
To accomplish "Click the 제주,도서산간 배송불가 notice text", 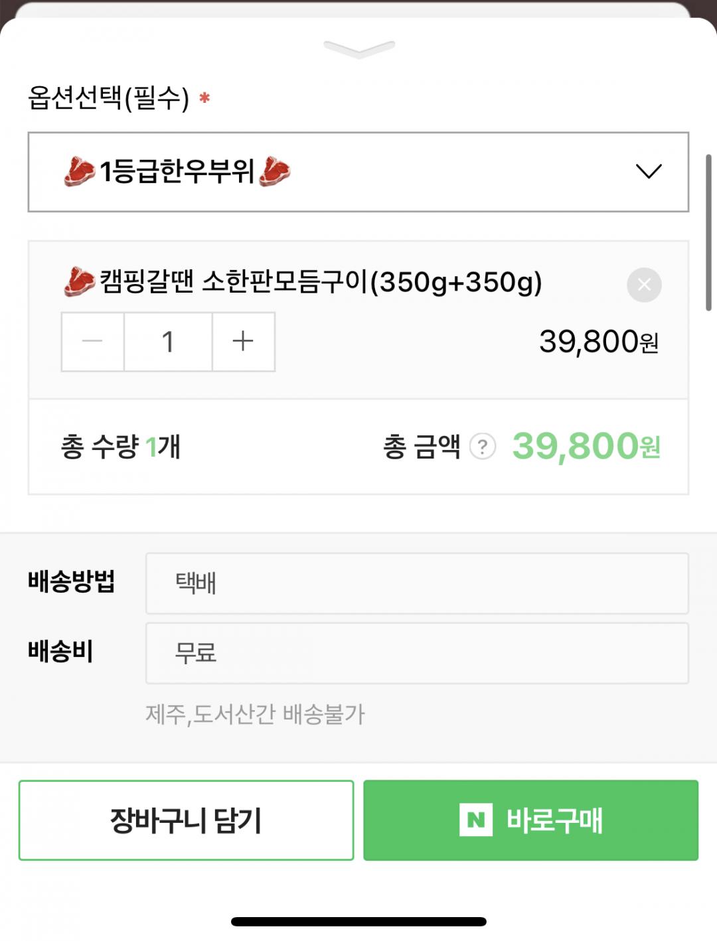I will pyautogui.click(x=255, y=715).
